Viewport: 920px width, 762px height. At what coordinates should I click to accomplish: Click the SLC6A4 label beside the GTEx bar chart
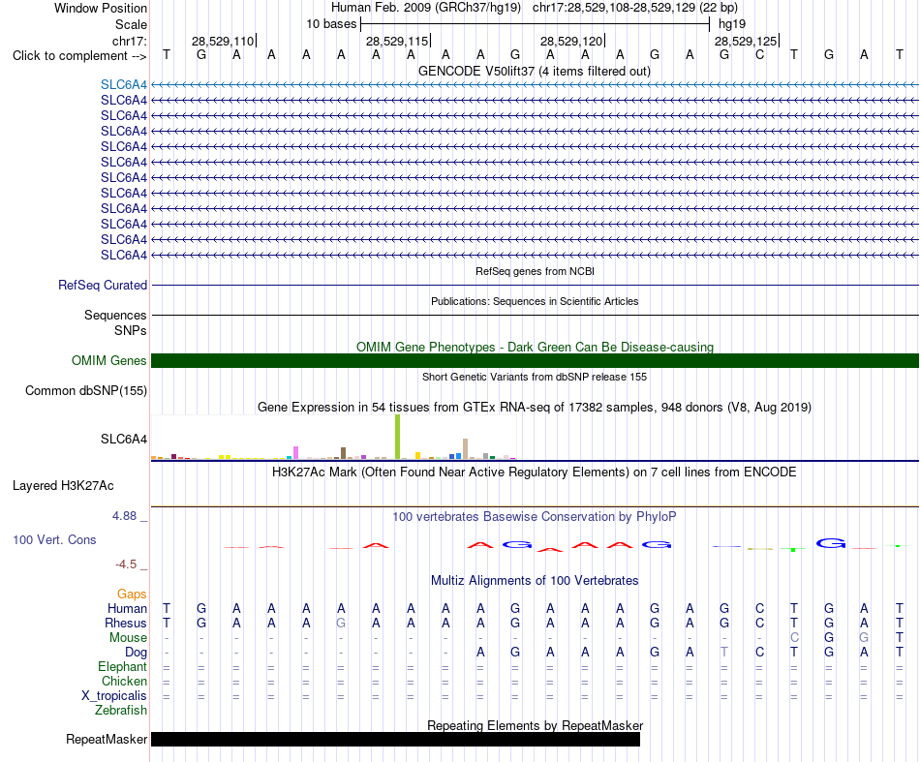pos(124,439)
